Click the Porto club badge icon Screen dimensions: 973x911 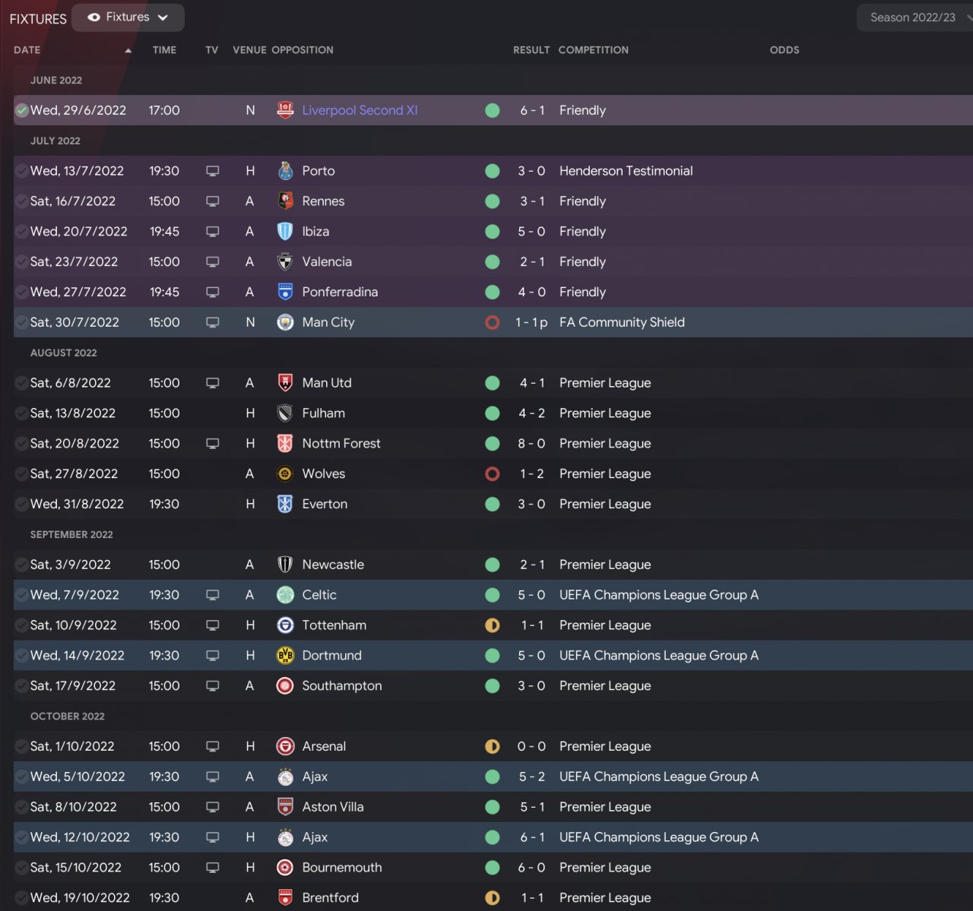point(285,171)
